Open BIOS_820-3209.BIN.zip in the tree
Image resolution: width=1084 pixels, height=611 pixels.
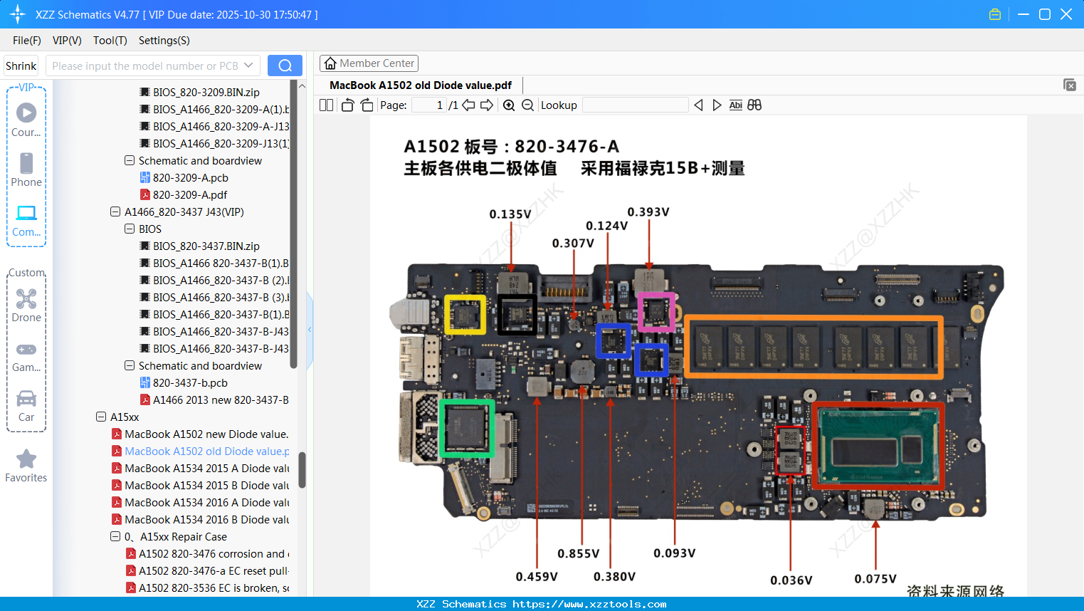pos(199,92)
